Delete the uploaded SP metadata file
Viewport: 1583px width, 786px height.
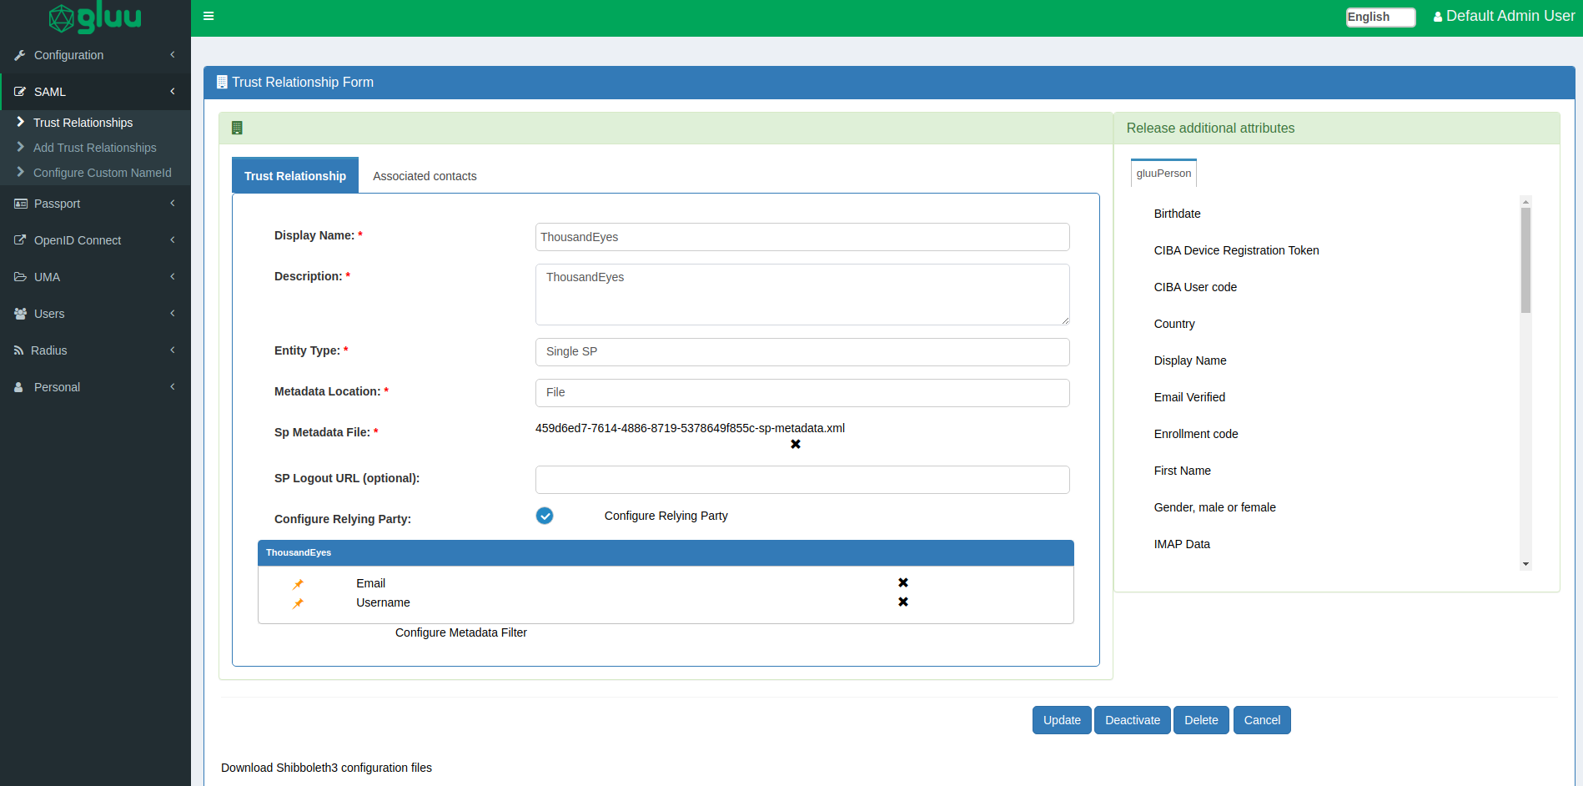point(795,444)
